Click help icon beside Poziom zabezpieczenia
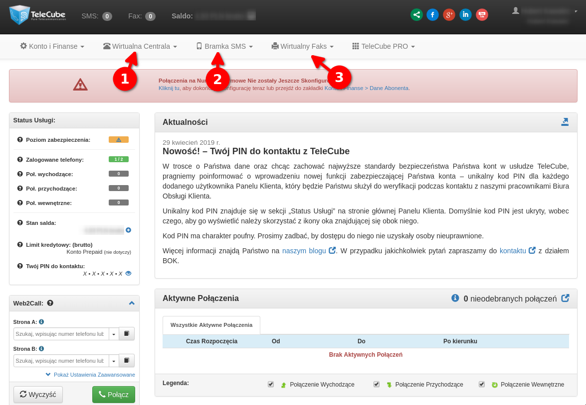 [x=20, y=140]
